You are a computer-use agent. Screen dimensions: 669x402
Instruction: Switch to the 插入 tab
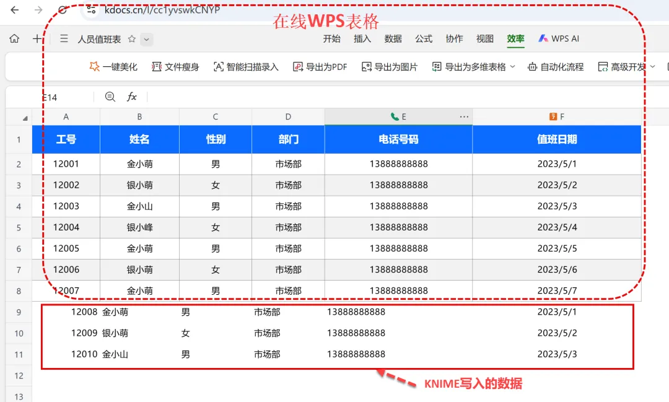click(362, 39)
